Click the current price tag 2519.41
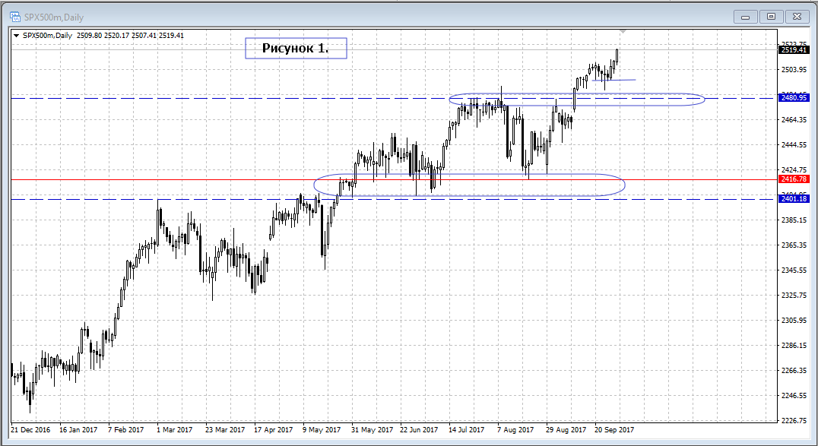818x446 pixels. click(793, 50)
